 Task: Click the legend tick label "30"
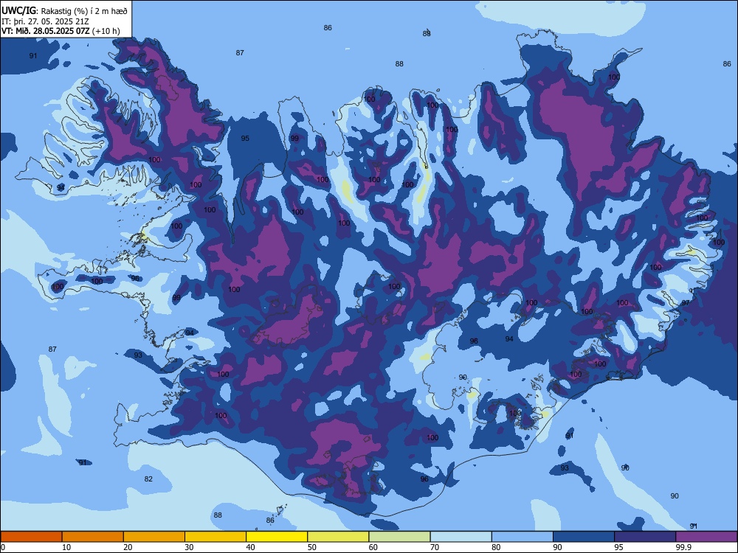189,547
